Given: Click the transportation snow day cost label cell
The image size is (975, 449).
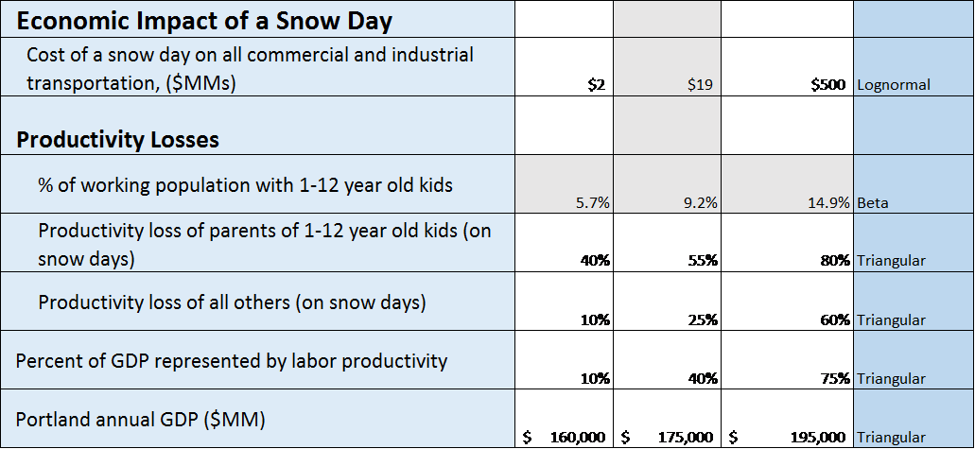Looking at the screenshot, I should 257,69.
